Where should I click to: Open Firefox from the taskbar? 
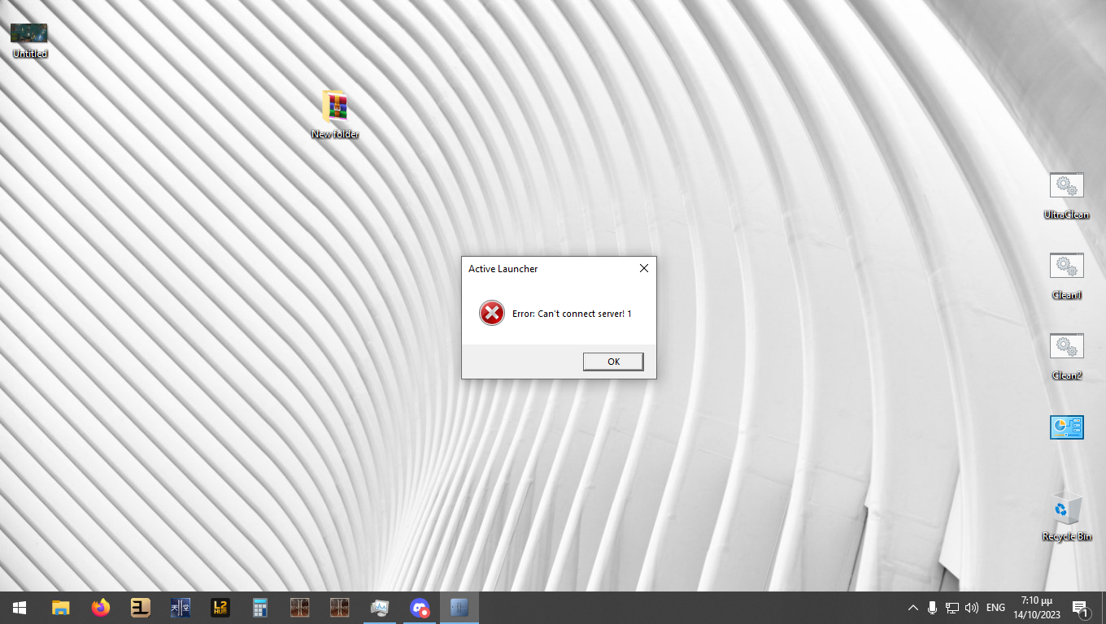pyautogui.click(x=100, y=608)
